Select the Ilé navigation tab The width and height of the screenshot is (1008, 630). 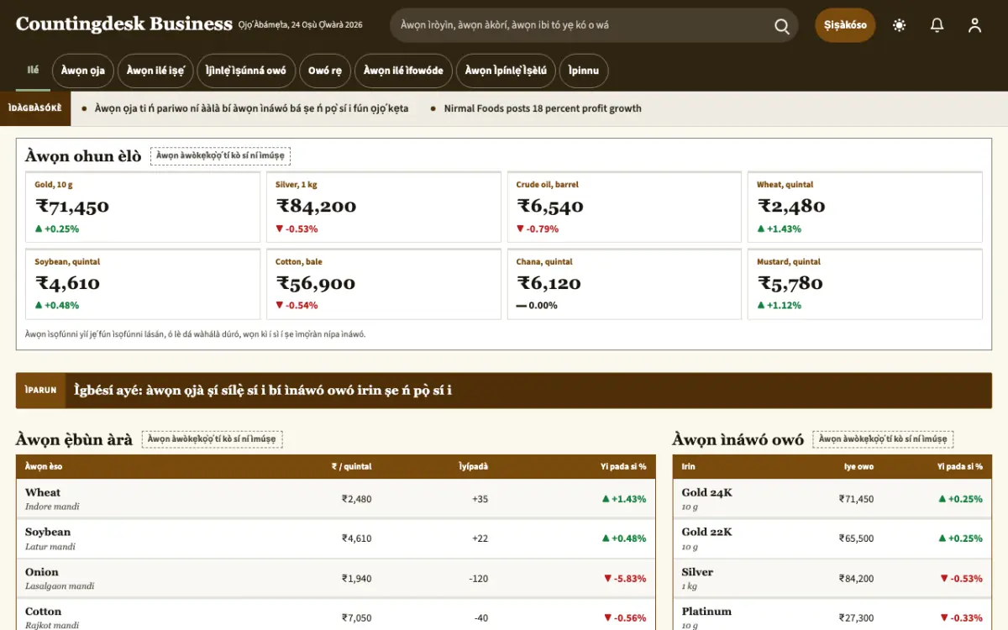(x=33, y=70)
